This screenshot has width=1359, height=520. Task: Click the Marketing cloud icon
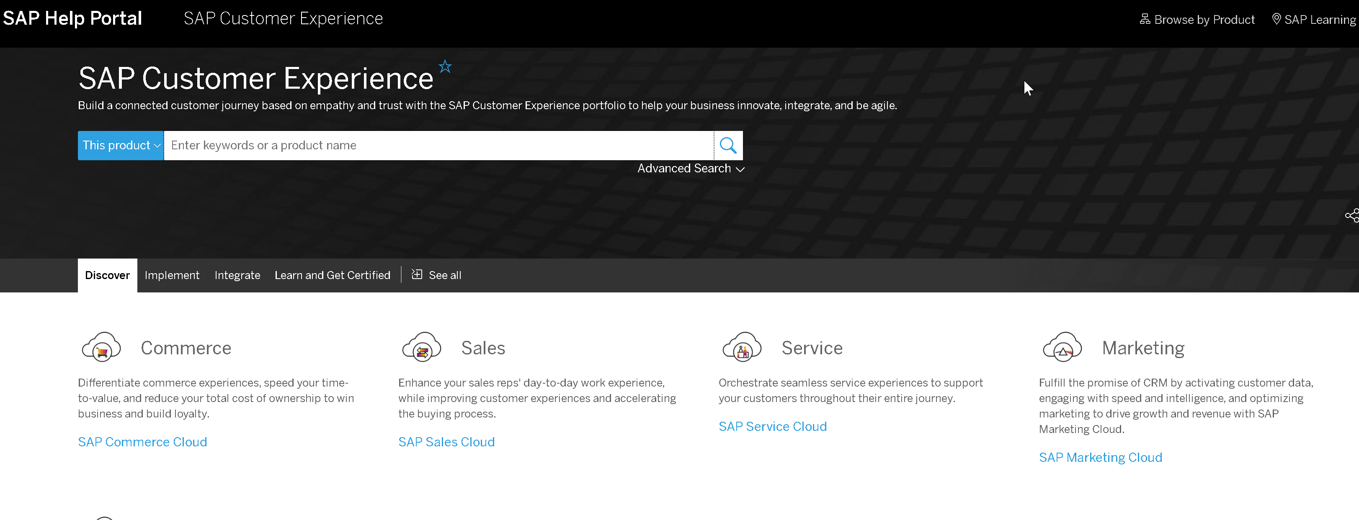(x=1062, y=347)
